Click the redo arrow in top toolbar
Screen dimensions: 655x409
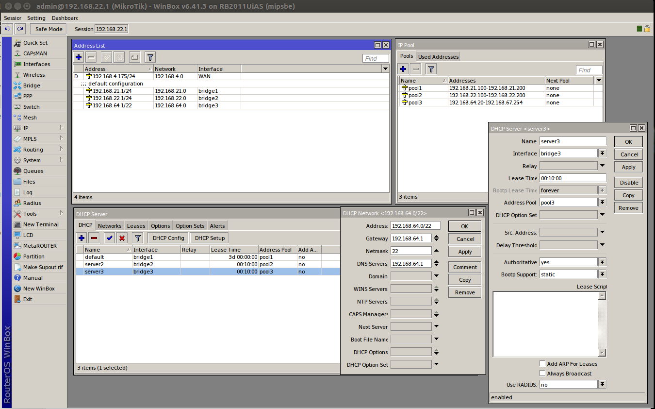coord(20,29)
